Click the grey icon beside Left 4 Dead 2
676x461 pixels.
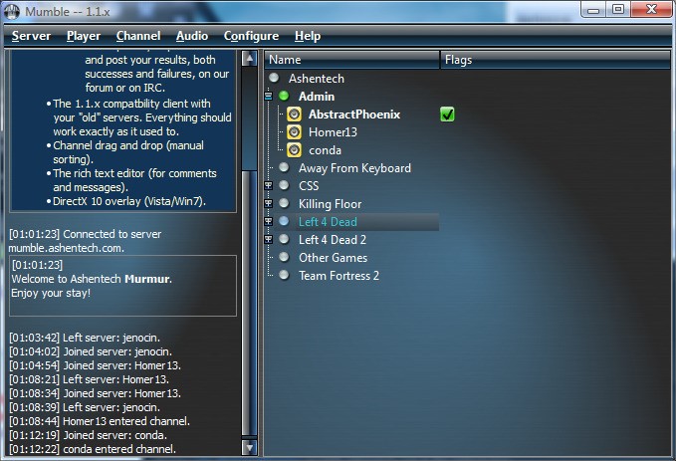[284, 239]
